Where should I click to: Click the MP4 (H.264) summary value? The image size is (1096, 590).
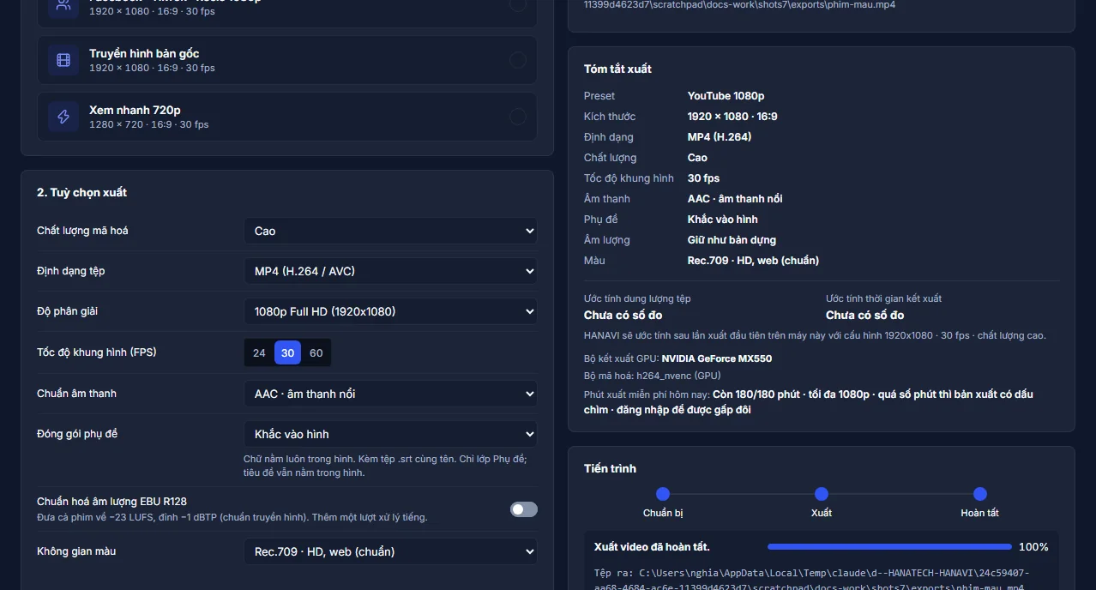(x=720, y=137)
